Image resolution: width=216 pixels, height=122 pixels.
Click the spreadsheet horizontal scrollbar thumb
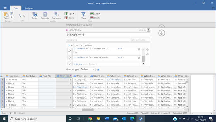coord(88,110)
